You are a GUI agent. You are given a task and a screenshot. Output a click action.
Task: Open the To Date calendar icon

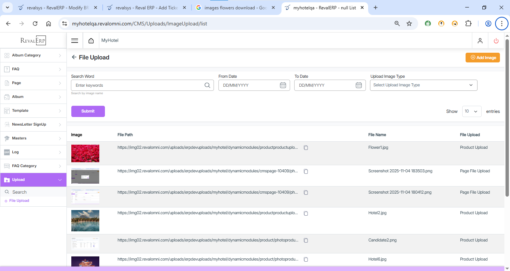pyautogui.click(x=358, y=85)
